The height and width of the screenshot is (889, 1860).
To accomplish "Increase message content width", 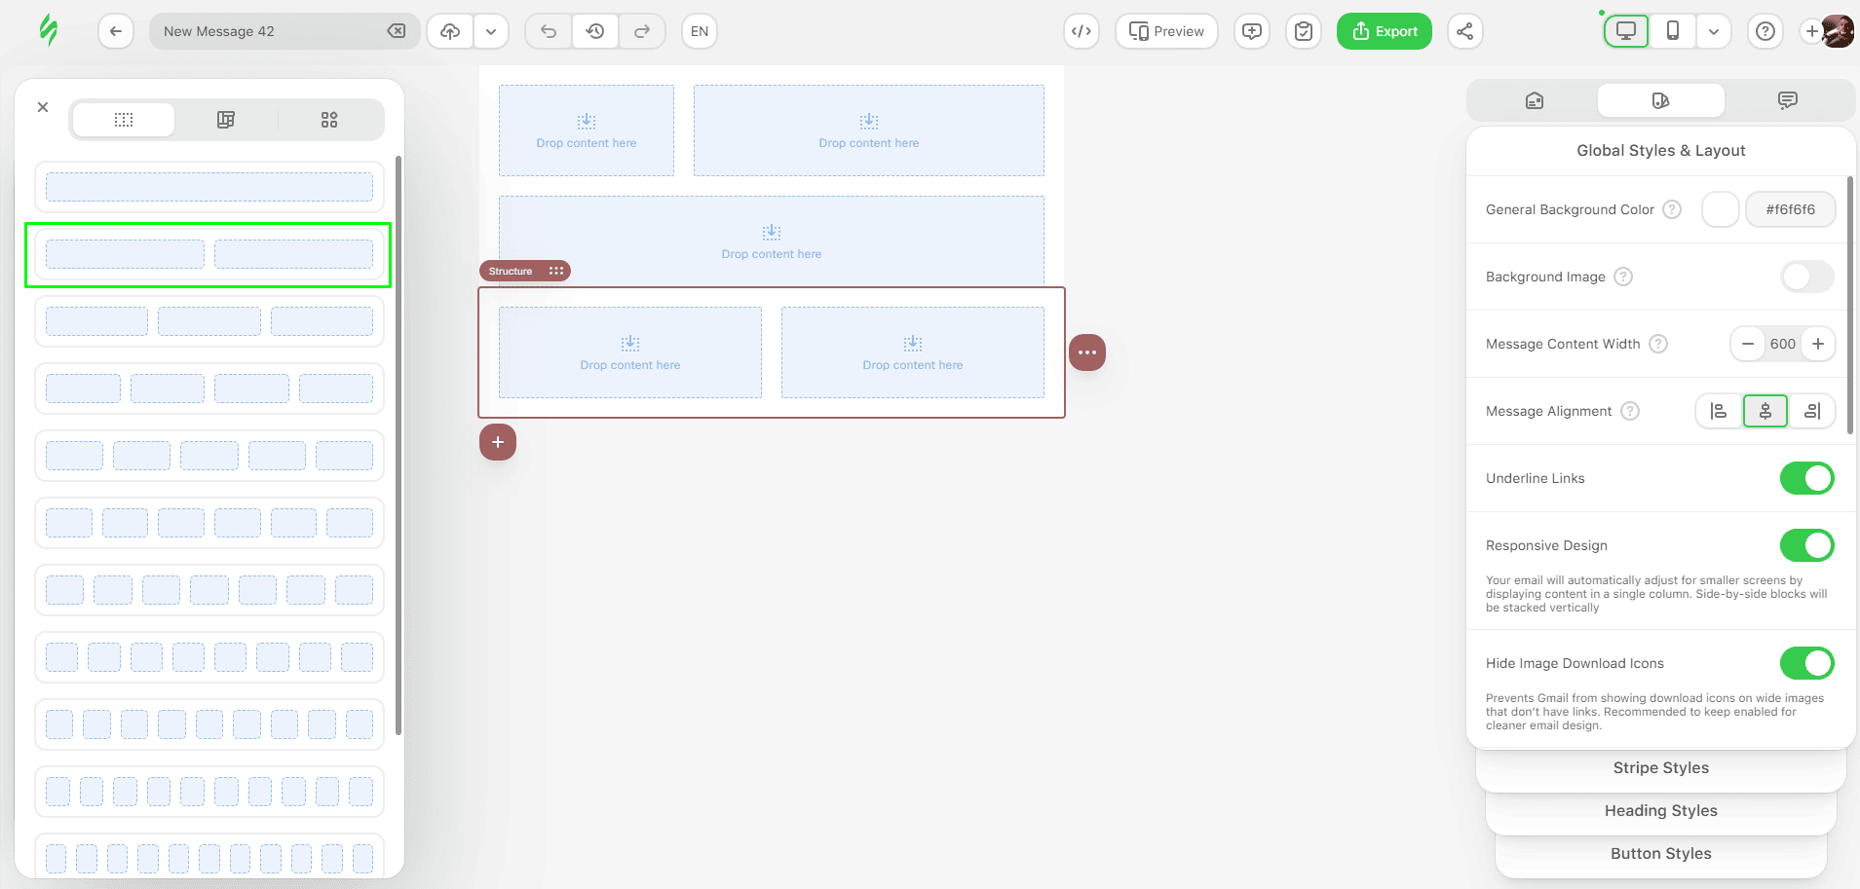I will pyautogui.click(x=1818, y=344).
